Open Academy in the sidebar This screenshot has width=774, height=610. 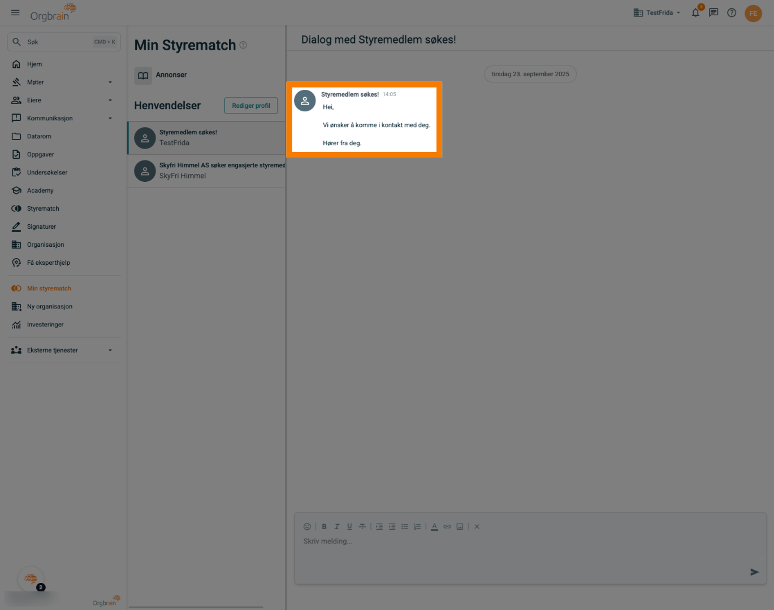tap(64, 191)
